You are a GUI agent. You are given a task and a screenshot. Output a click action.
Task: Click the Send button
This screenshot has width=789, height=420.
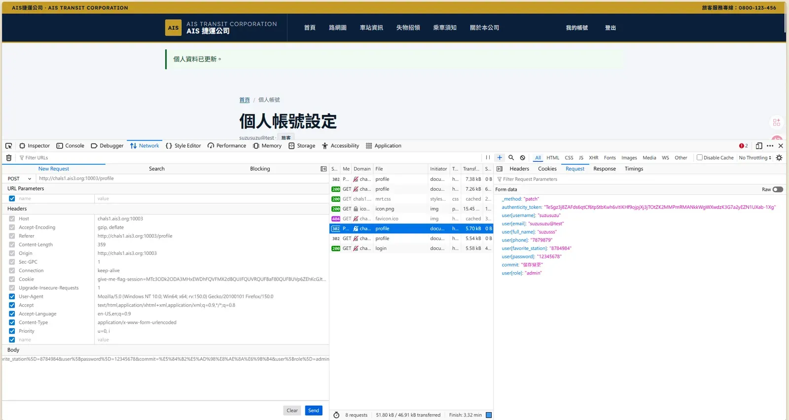coord(314,411)
